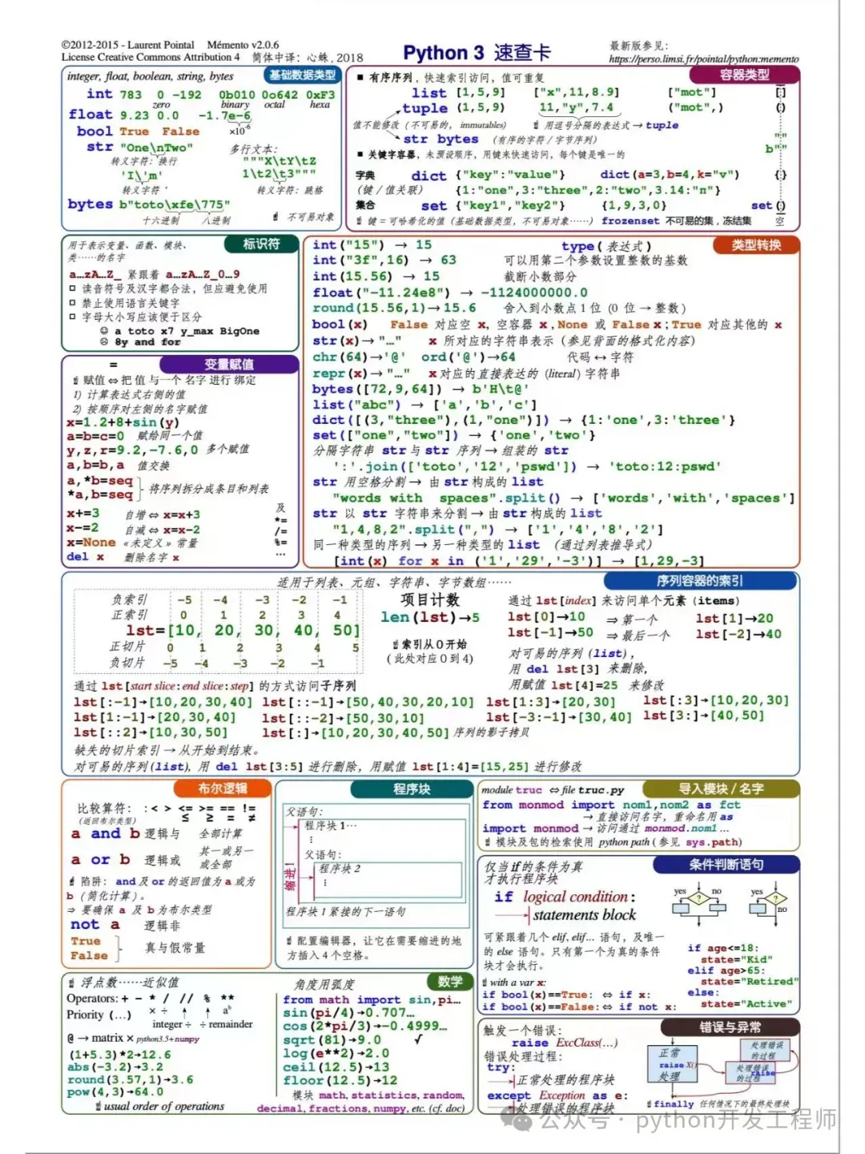Select the "y,z,r=9.2,-7.6,0" line
The image size is (865, 1154).
click(132, 450)
